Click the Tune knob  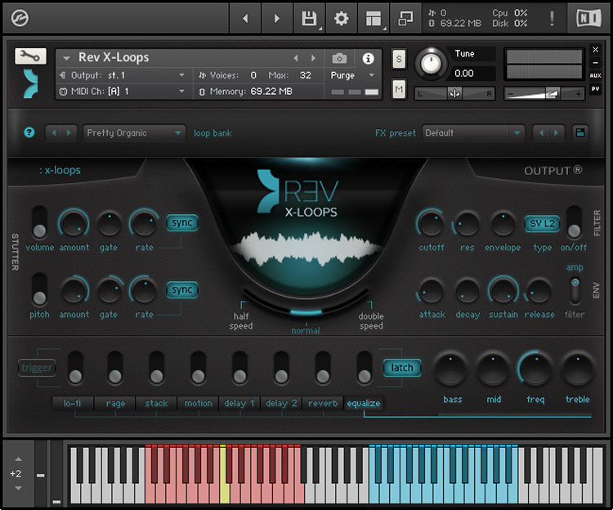pos(431,63)
